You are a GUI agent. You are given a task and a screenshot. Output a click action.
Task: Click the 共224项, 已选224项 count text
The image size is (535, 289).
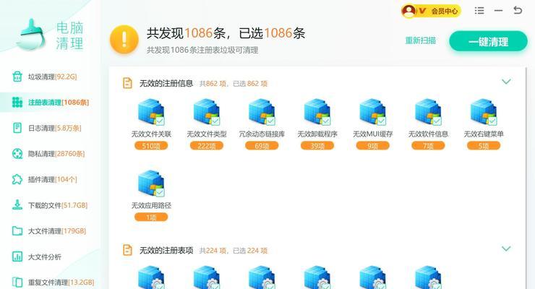[x=234, y=251]
